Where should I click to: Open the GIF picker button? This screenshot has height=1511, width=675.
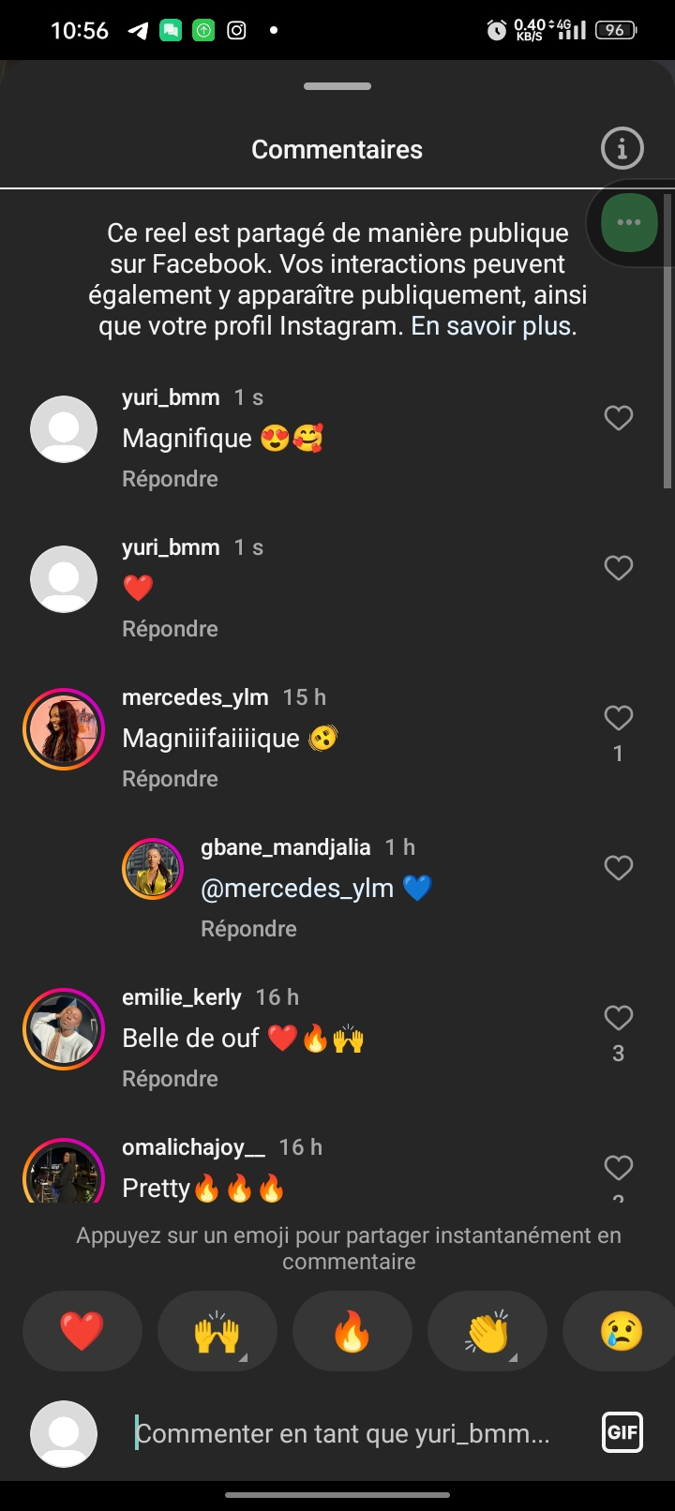click(x=622, y=1431)
